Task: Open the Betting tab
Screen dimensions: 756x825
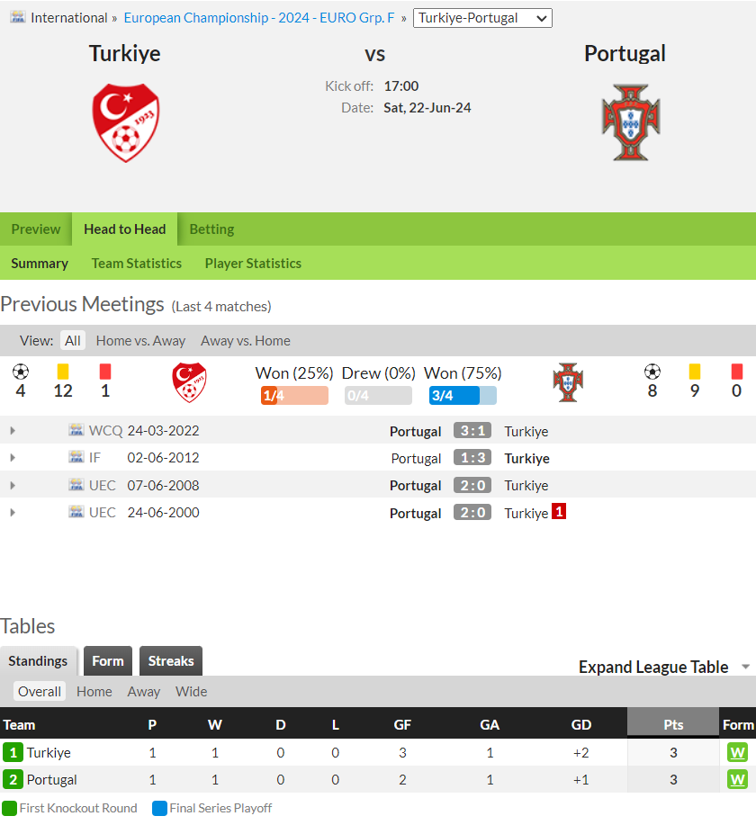Action: click(211, 229)
